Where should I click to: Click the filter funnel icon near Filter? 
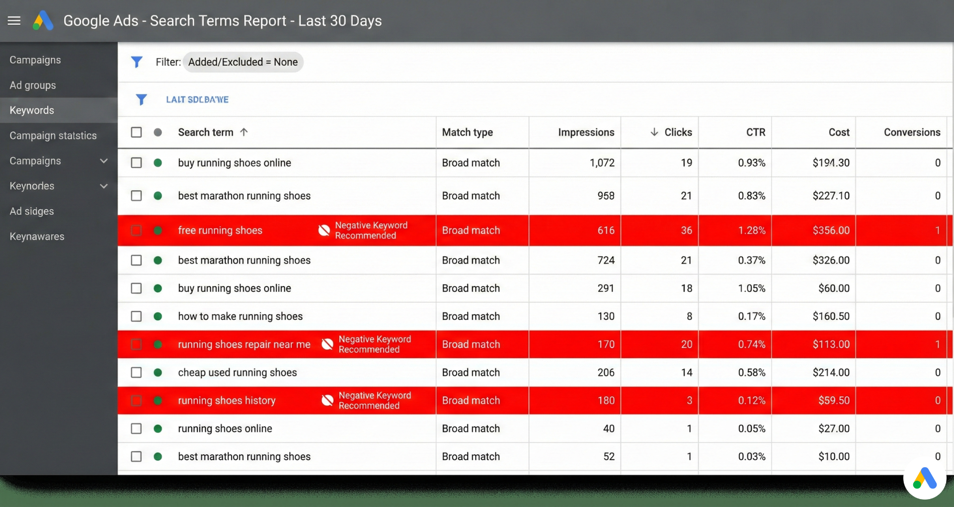(x=137, y=62)
